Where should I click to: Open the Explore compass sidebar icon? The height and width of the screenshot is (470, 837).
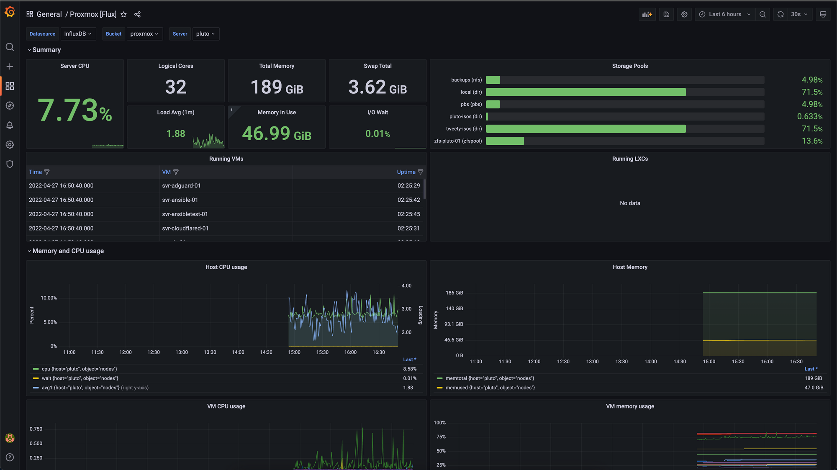click(10, 105)
